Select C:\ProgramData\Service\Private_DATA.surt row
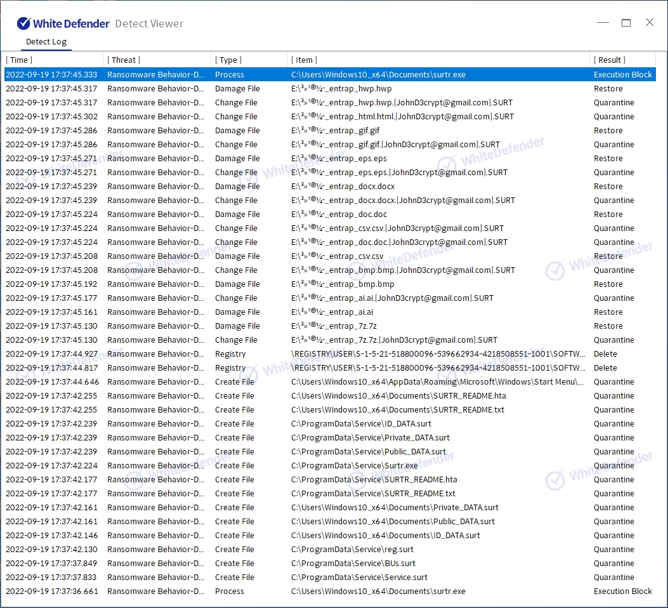The height and width of the screenshot is (608, 668). click(330, 437)
